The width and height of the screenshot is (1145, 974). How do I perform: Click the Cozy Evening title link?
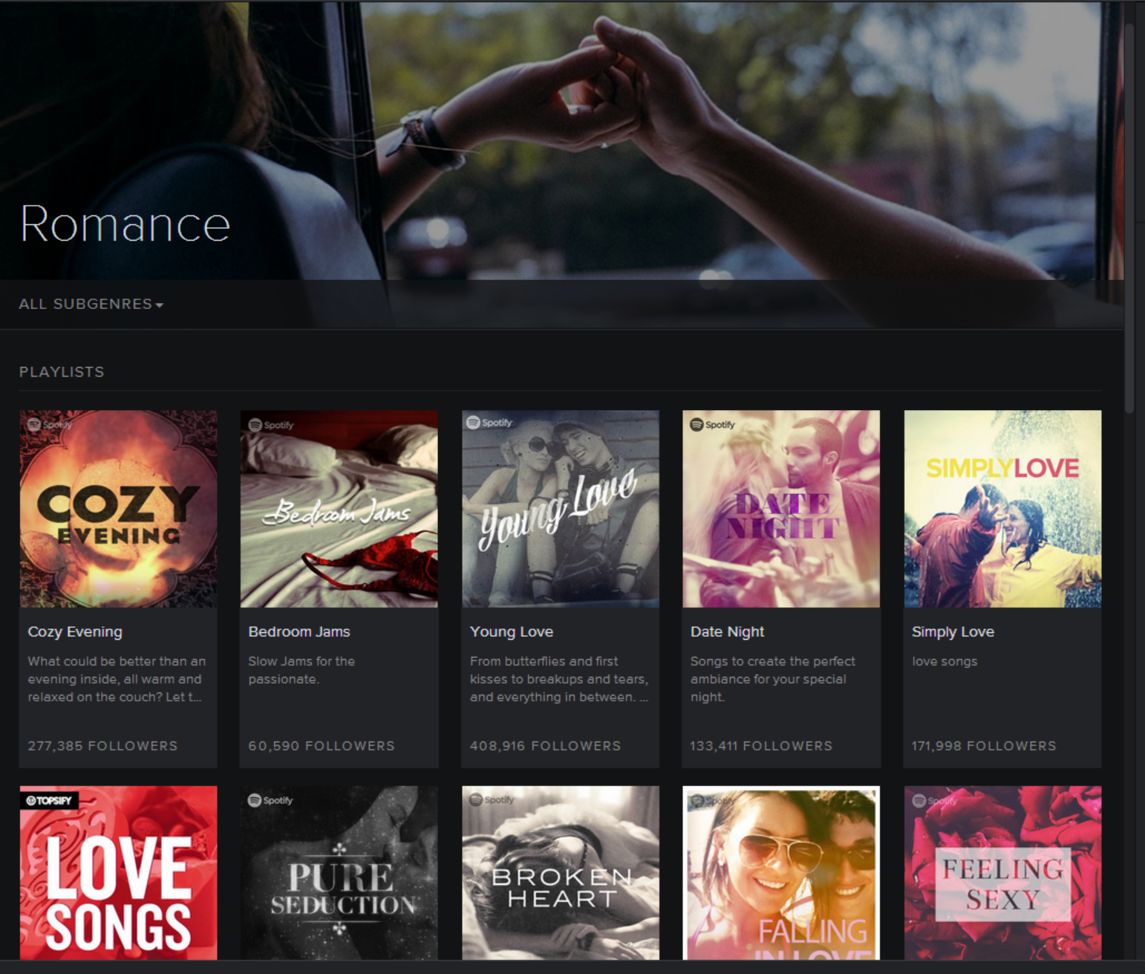click(x=75, y=632)
